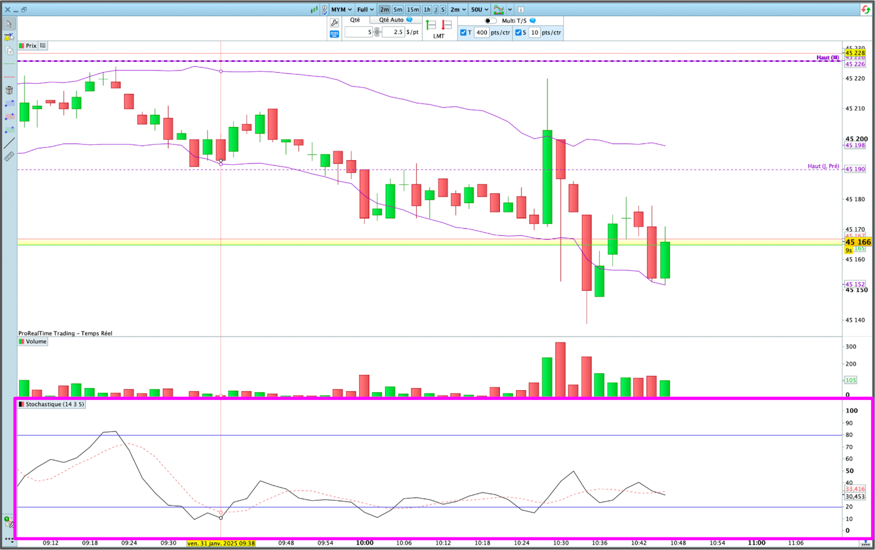Toggle the Multi T/S switch
The height and width of the screenshot is (550, 875).
[x=491, y=21]
